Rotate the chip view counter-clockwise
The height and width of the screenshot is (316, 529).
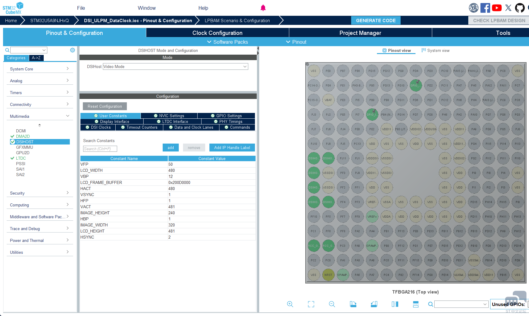pos(374,304)
